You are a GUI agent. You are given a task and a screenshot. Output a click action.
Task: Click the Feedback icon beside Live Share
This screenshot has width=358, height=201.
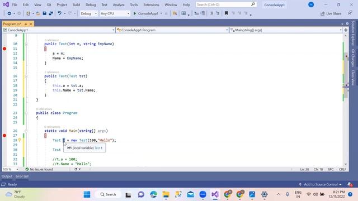[x=350, y=13]
